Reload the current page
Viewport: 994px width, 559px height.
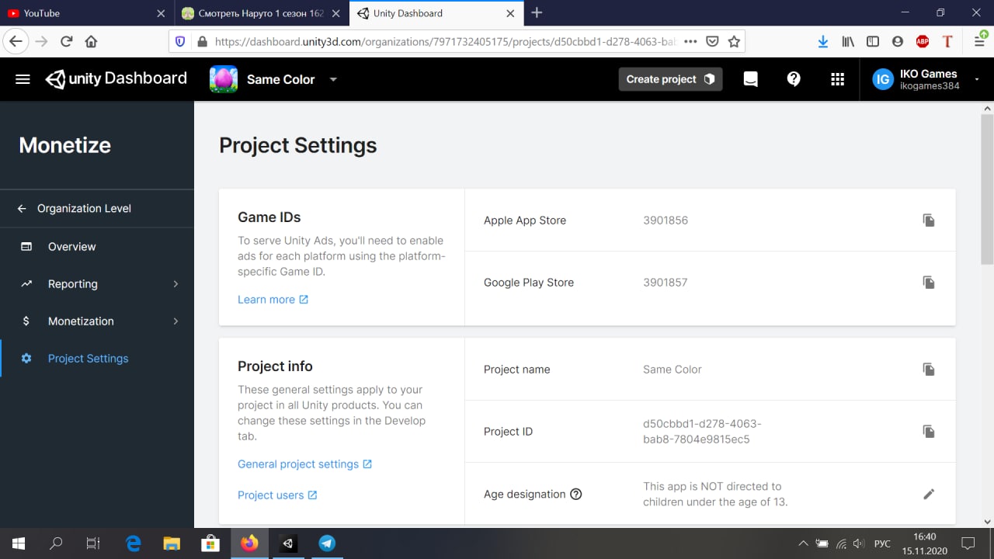click(67, 42)
